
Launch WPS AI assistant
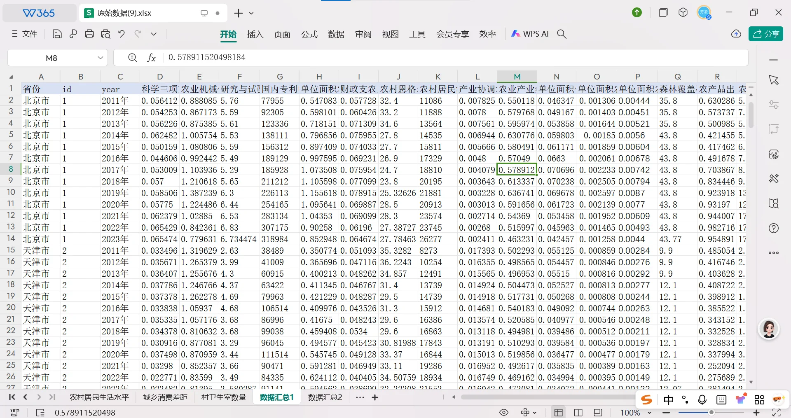click(x=530, y=34)
